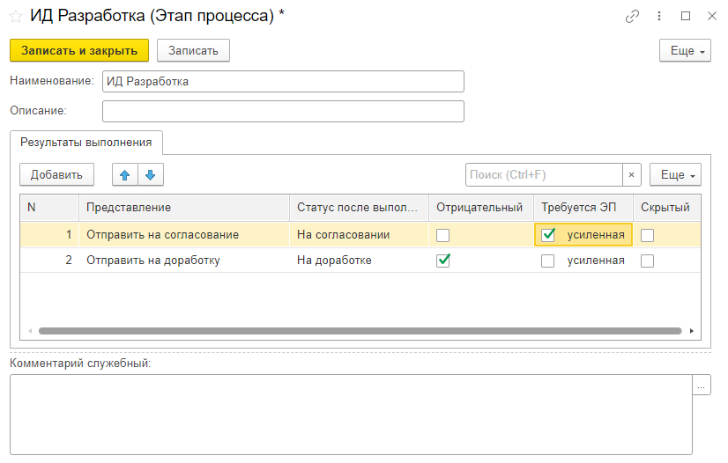Open the three-dot options menu icon
Screen dimensions: 728x463
(658, 16)
